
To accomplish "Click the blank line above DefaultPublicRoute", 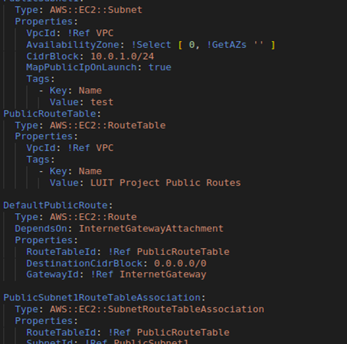I will click(173, 194).
